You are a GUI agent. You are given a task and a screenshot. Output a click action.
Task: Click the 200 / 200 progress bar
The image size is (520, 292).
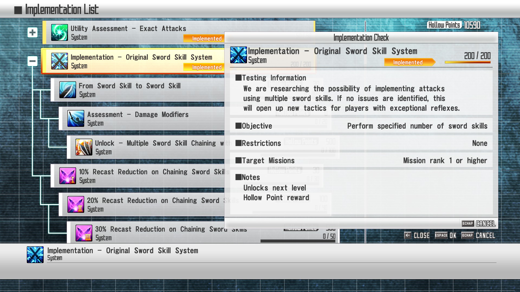pos(467,62)
